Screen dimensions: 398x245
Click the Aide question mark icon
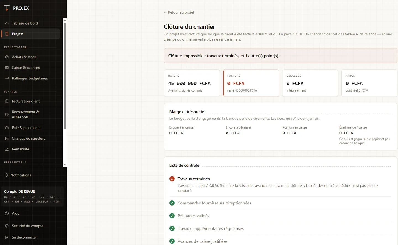7,213
